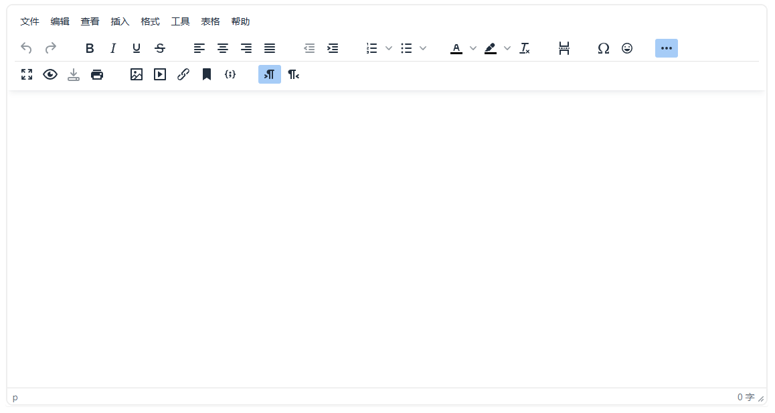Insert a hyperlink
The width and height of the screenshot is (775, 413).
point(183,75)
